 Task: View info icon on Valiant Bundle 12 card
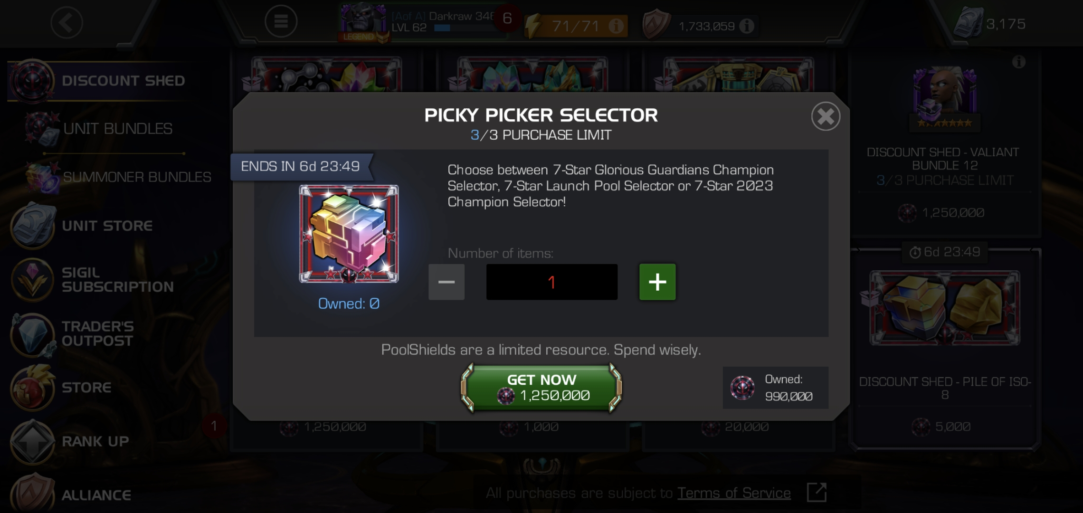pos(1018,62)
